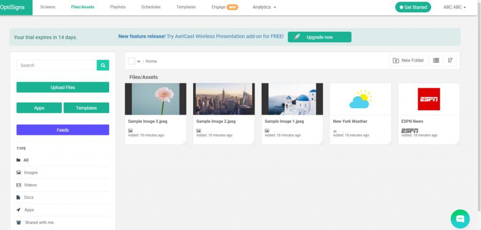Filter by Images type
The height and width of the screenshot is (230, 481).
pos(31,172)
